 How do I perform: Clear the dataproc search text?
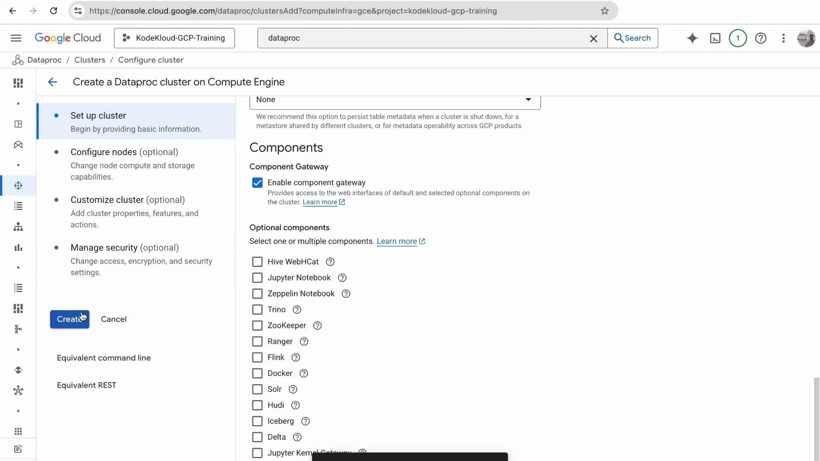click(593, 38)
